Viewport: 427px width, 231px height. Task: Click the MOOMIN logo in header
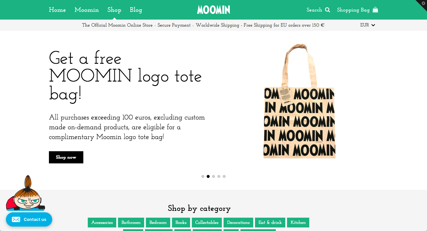point(213,10)
